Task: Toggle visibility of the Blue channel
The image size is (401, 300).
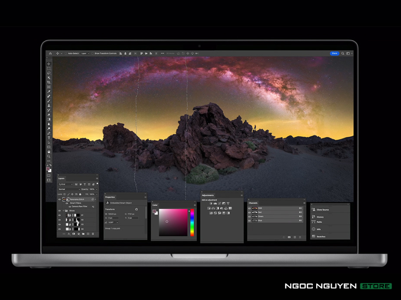Action: [x=250, y=220]
